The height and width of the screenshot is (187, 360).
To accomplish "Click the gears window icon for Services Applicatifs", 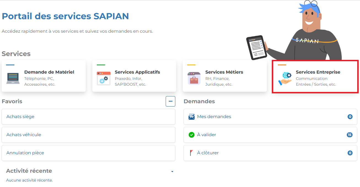I will click(104, 78).
